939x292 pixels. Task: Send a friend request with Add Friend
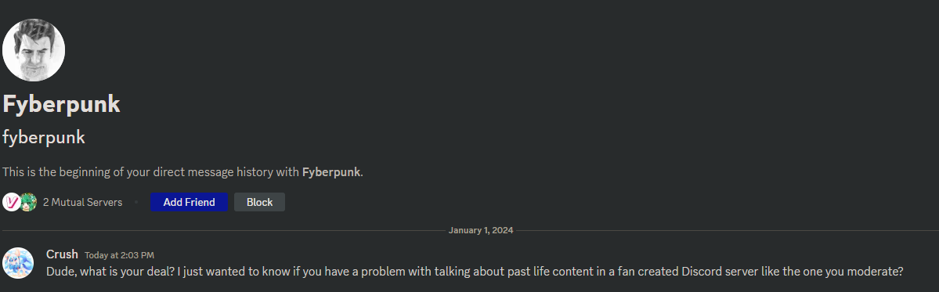click(190, 202)
